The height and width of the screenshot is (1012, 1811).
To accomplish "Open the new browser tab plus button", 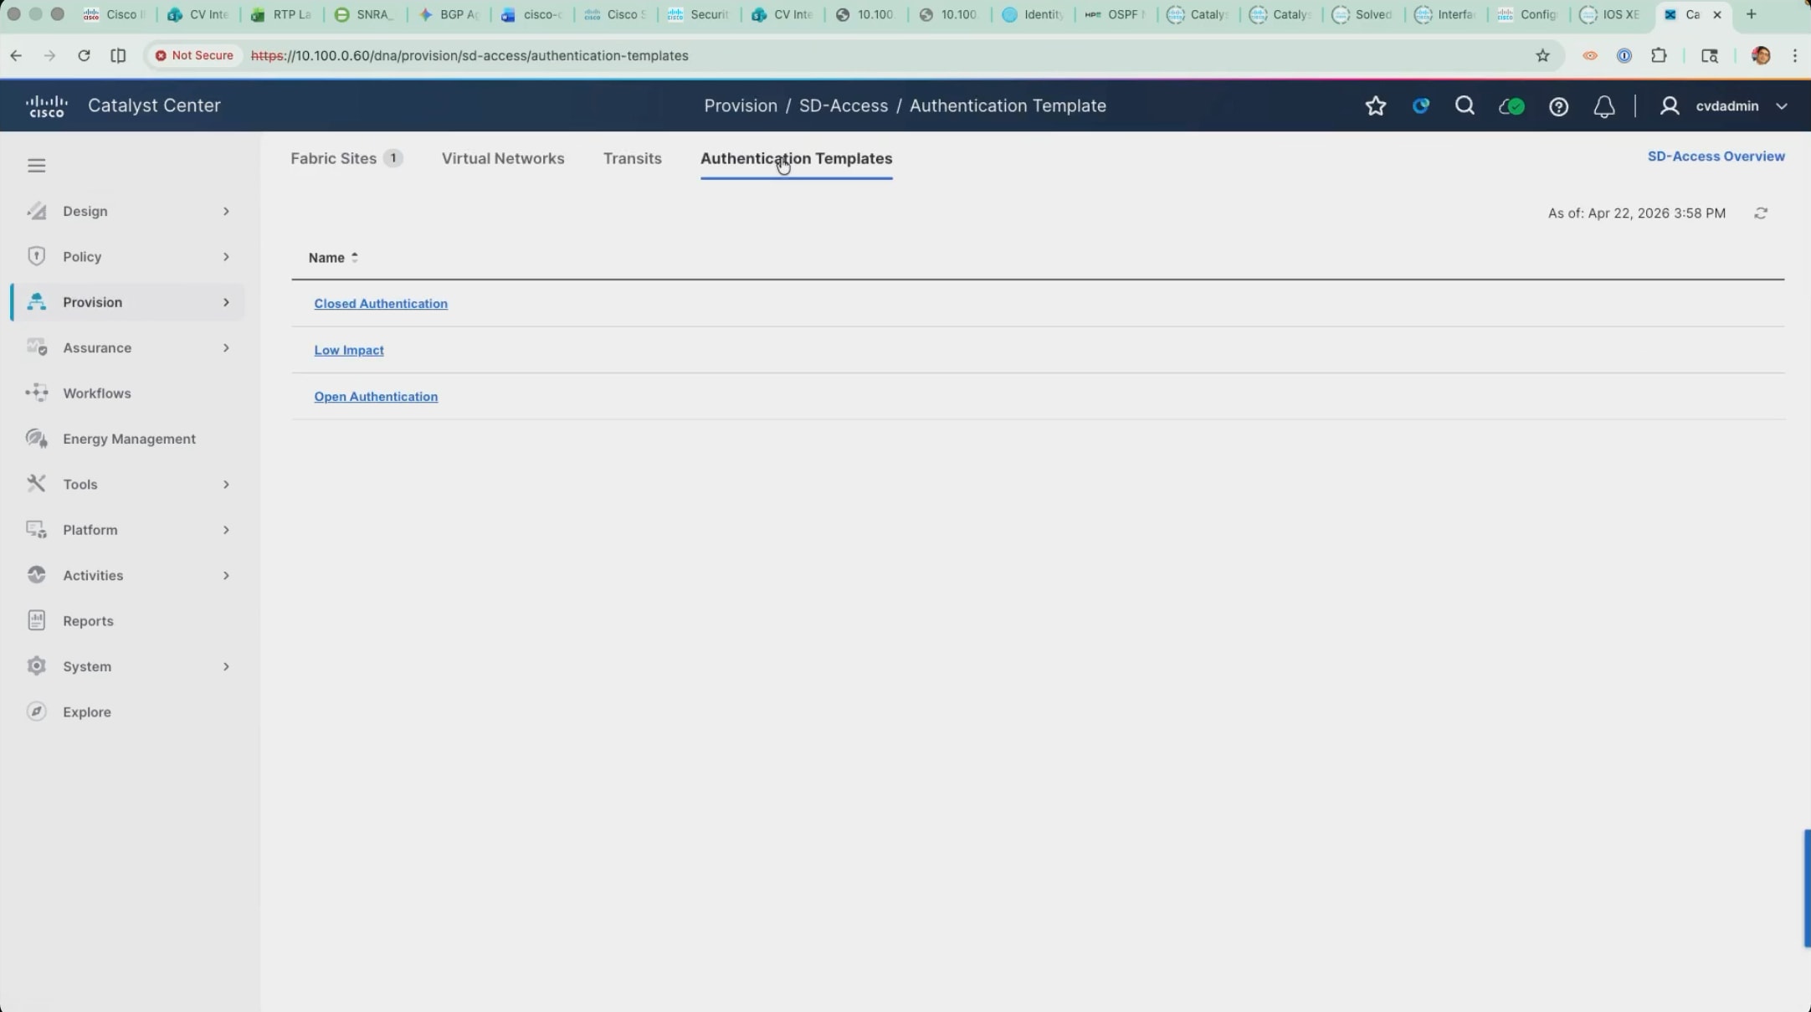I will [x=1751, y=14].
